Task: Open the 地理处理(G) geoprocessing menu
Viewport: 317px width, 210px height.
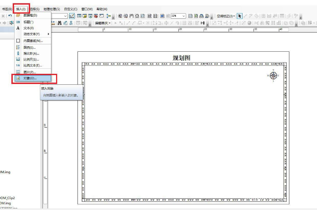Action: pos(52,9)
